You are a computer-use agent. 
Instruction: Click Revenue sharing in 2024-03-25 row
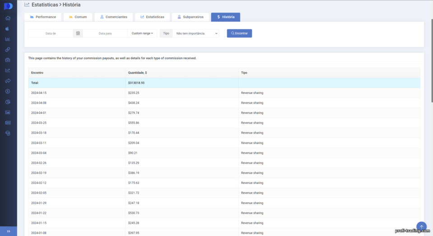click(x=252, y=123)
